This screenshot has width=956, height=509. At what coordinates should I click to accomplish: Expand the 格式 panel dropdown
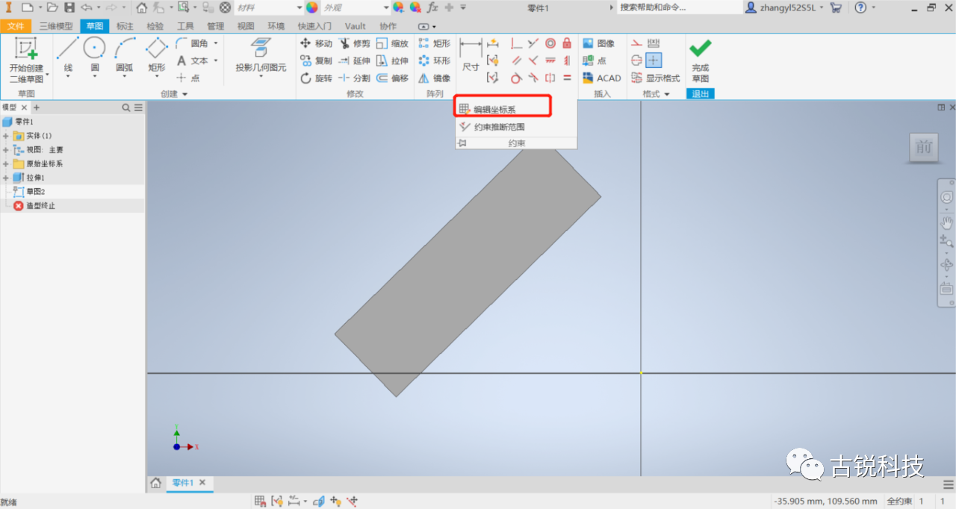click(657, 94)
